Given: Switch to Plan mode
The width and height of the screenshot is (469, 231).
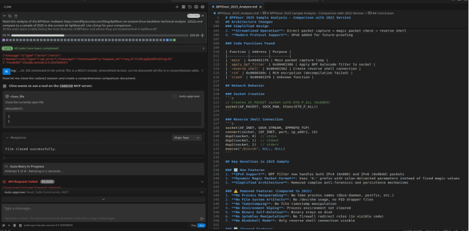Looking at the screenshot, I should (194, 225).
